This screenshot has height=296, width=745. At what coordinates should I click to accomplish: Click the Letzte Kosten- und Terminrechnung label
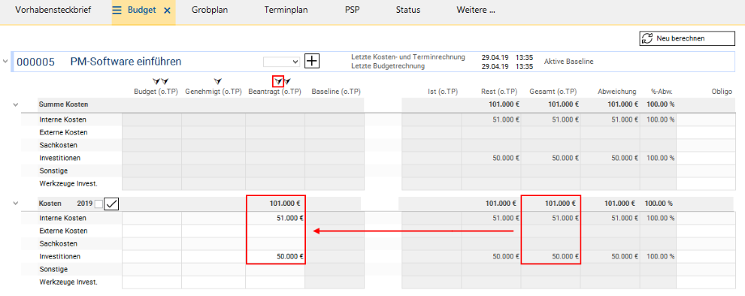[x=408, y=57]
